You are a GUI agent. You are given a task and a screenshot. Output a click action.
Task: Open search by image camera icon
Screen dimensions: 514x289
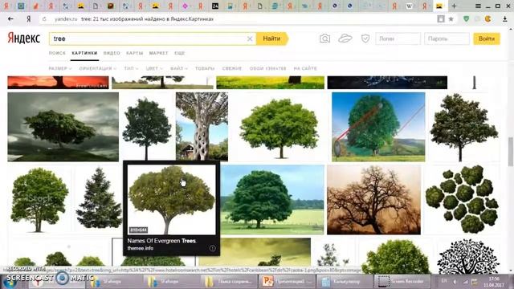tap(324, 39)
